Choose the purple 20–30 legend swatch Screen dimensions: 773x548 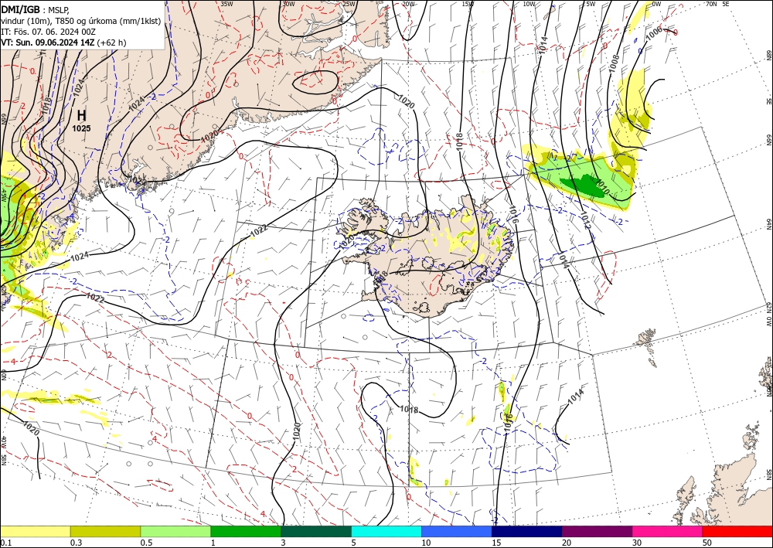pos(597,531)
